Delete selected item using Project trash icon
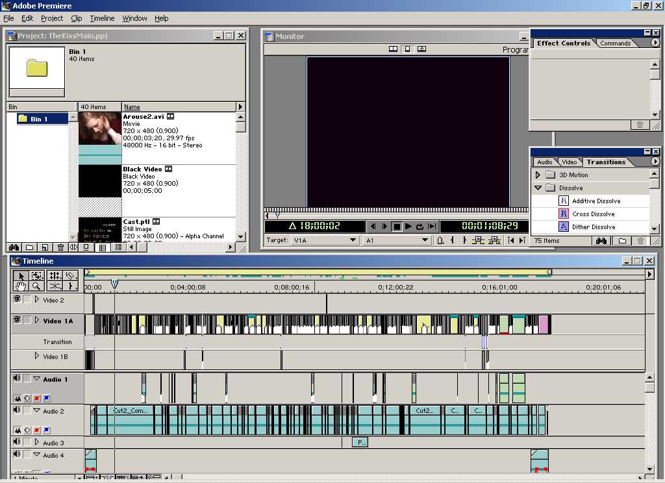Viewport: 665px width, 483px height. pos(60,247)
